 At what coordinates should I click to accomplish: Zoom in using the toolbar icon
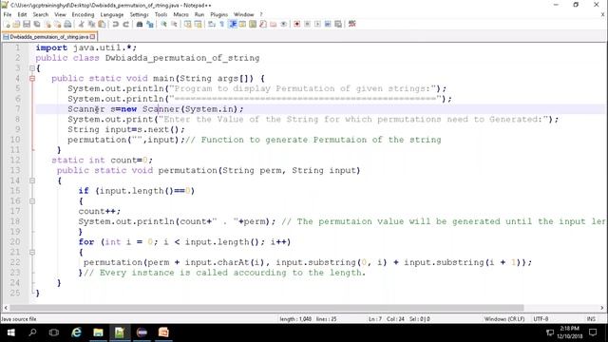coord(163,24)
